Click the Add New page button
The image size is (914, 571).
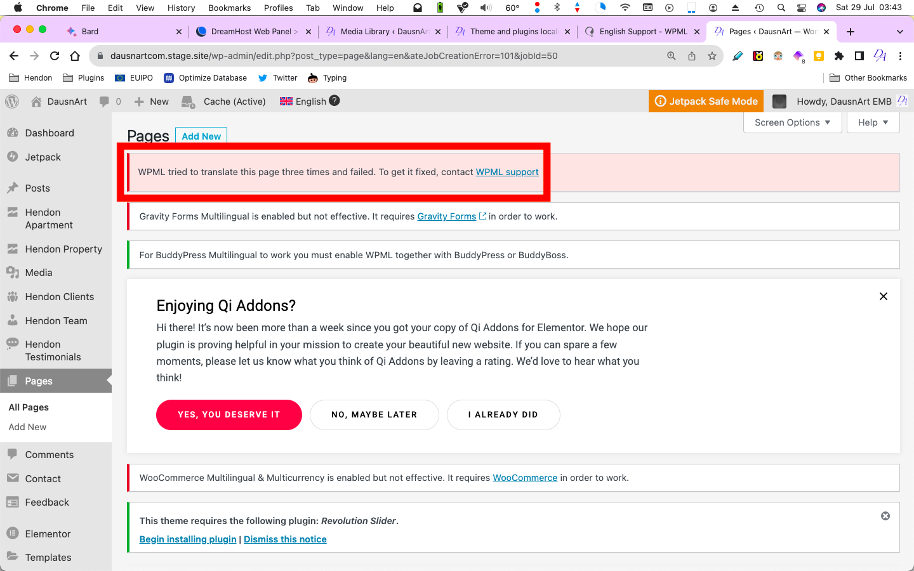201,136
